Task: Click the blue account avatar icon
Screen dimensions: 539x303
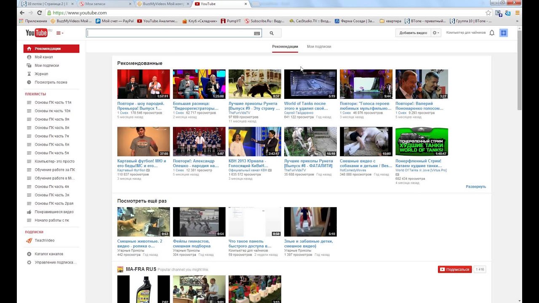Action: point(503,33)
